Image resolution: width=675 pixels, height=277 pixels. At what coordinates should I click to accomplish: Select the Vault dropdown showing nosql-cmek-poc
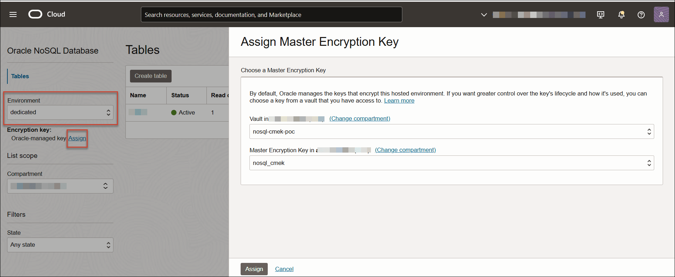[x=451, y=131]
